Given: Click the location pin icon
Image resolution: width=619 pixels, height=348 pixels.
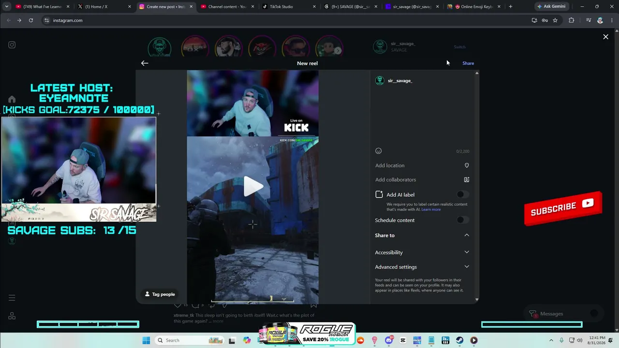Looking at the screenshot, I should click(x=467, y=165).
